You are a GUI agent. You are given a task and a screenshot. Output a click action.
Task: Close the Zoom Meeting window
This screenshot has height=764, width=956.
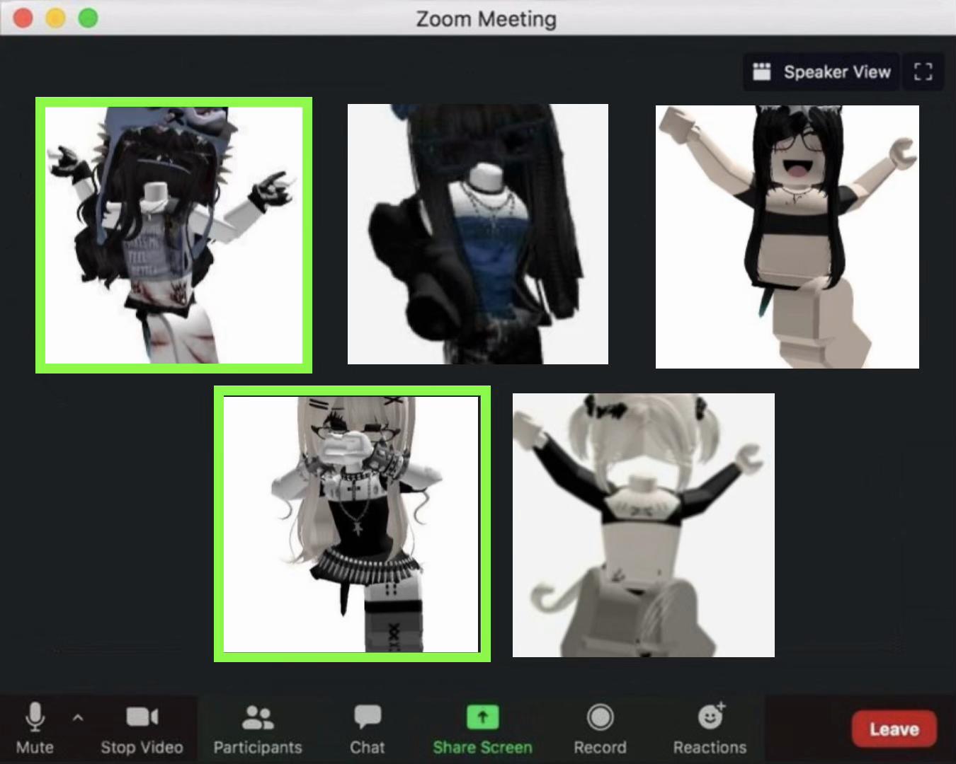click(x=23, y=18)
